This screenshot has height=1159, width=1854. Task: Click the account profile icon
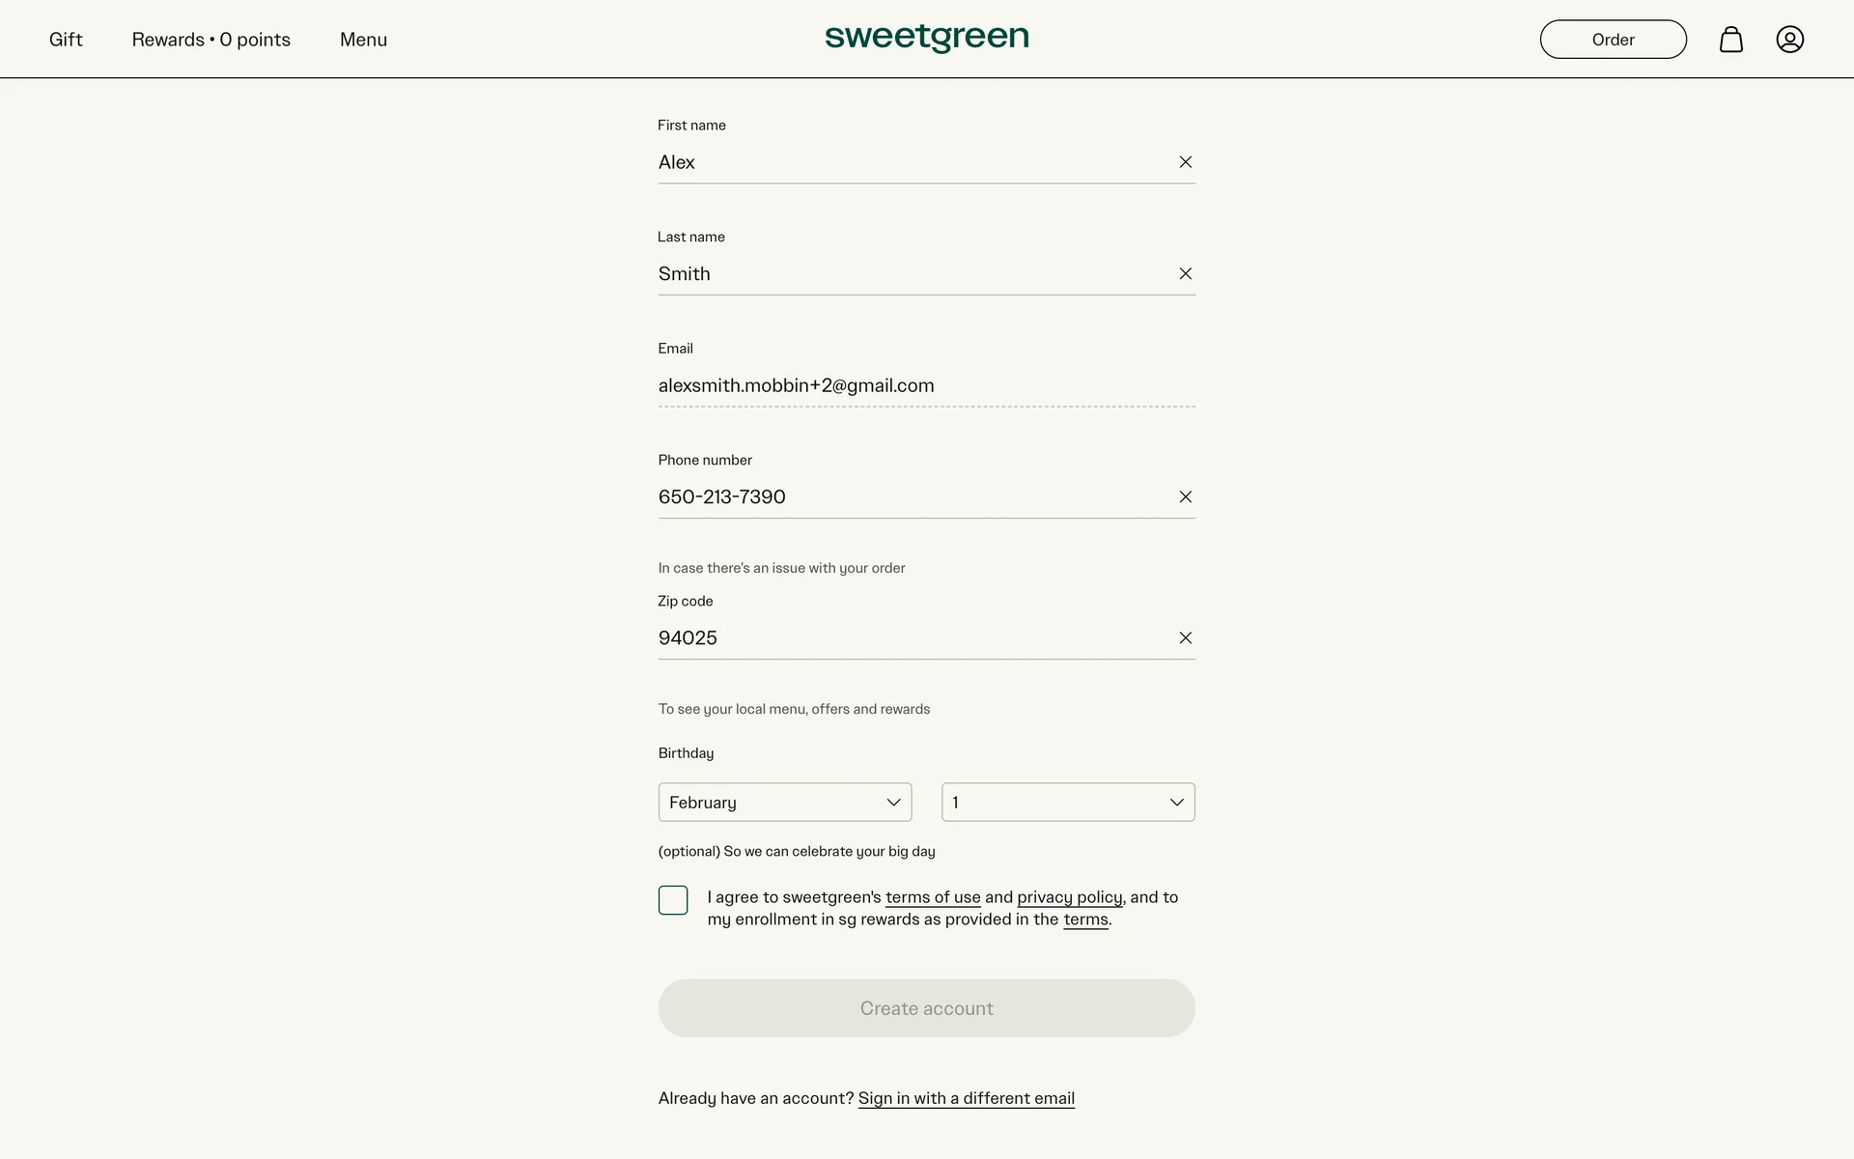pyautogui.click(x=1789, y=40)
